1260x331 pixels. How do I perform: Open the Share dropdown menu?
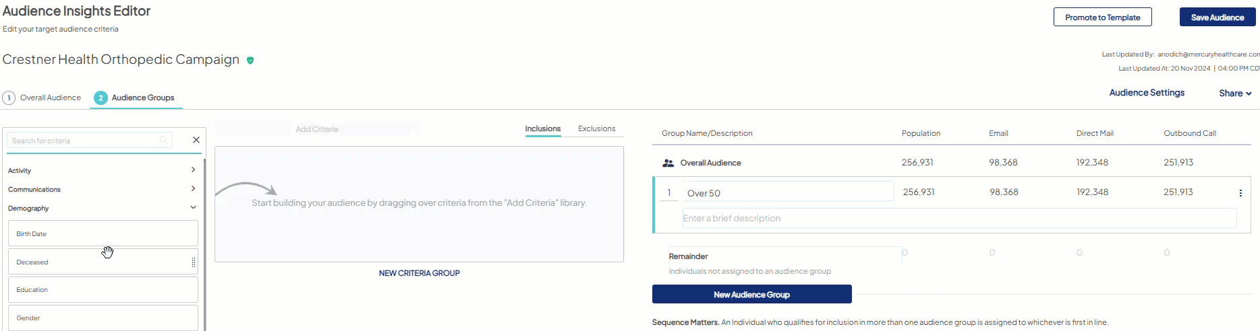tap(1234, 94)
